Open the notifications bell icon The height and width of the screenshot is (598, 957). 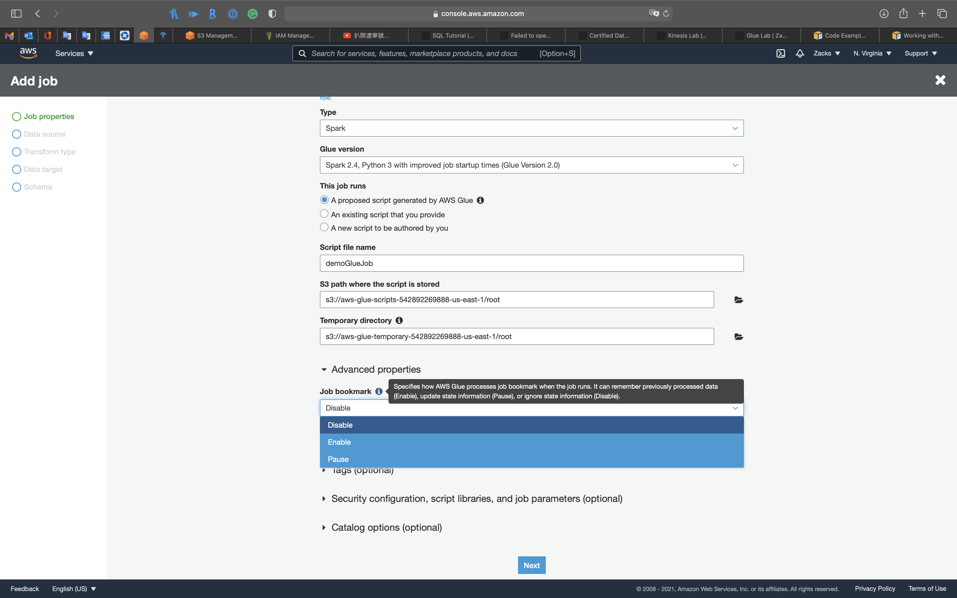coord(800,53)
